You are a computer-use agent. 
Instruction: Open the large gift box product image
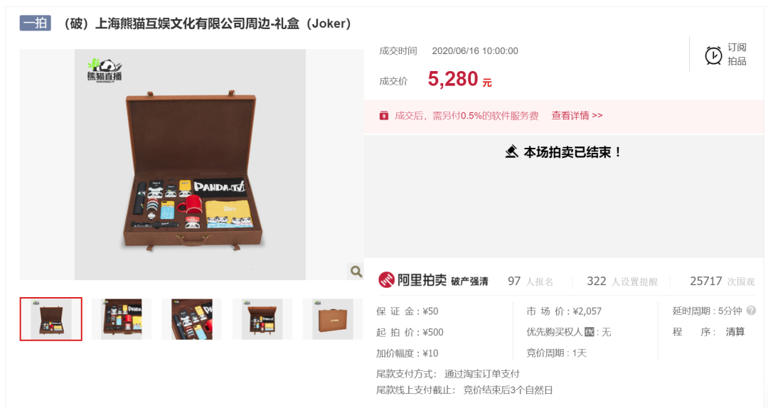[x=190, y=165]
